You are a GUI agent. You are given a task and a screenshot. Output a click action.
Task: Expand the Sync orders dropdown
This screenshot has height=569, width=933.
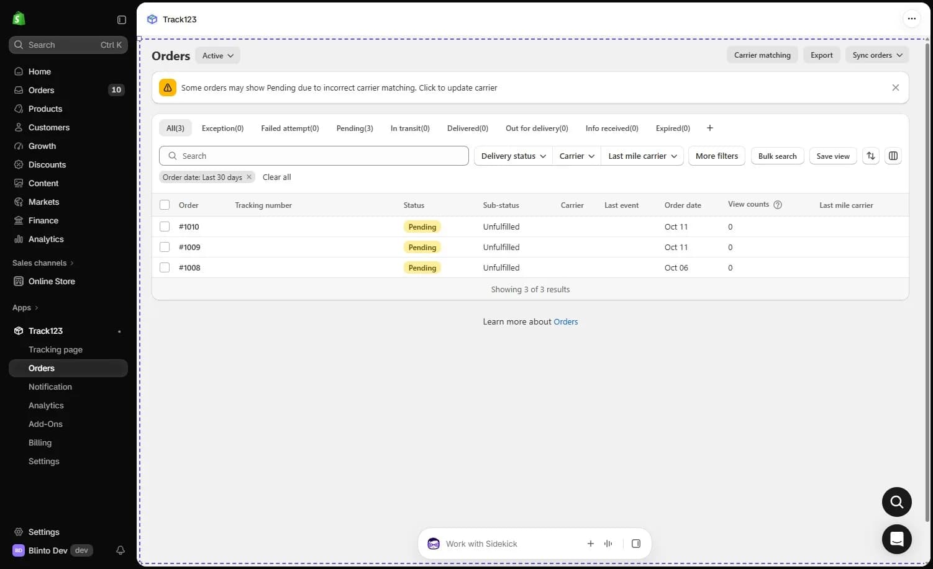877,55
